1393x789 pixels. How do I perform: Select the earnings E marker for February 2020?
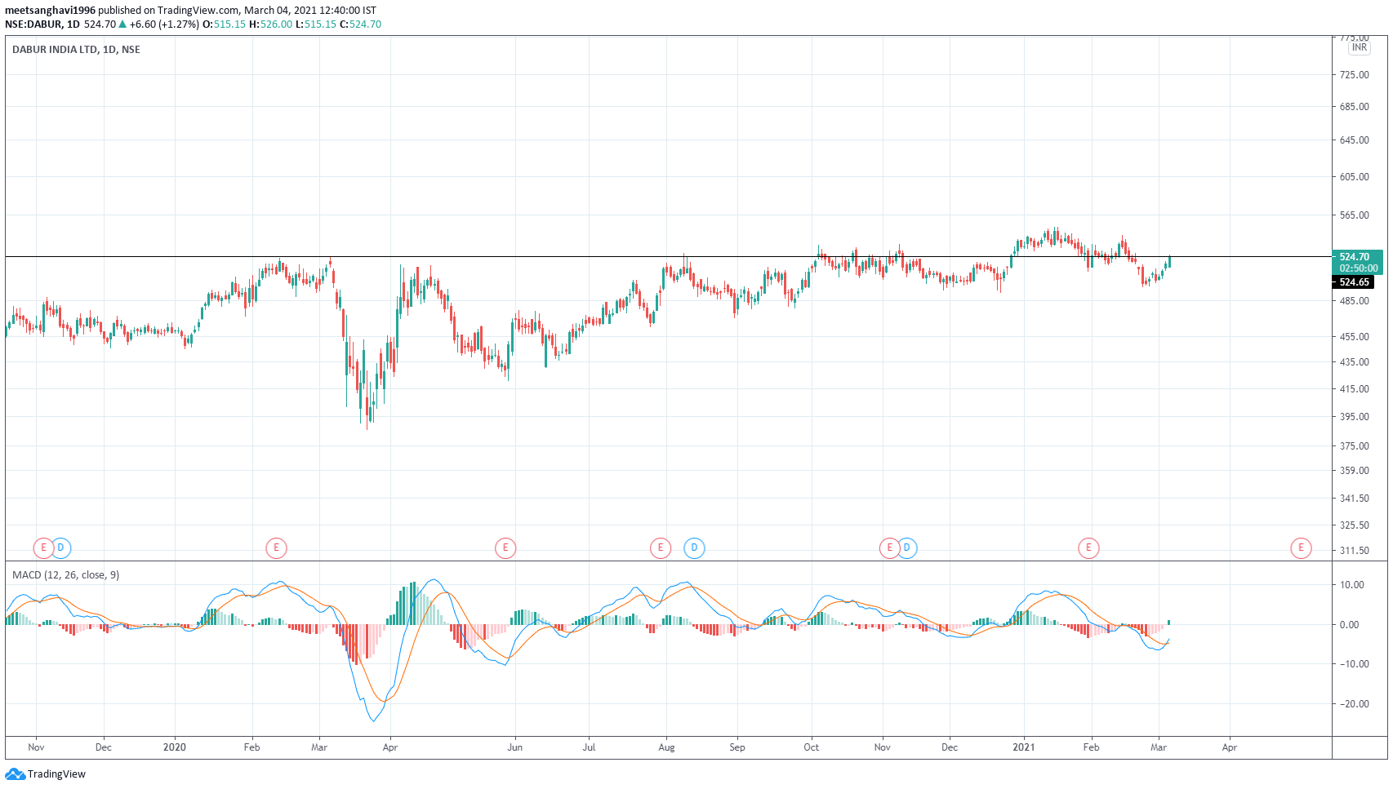[x=276, y=548]
